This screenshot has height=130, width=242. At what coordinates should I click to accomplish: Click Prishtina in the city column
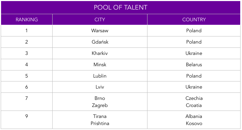click(100, 123)
